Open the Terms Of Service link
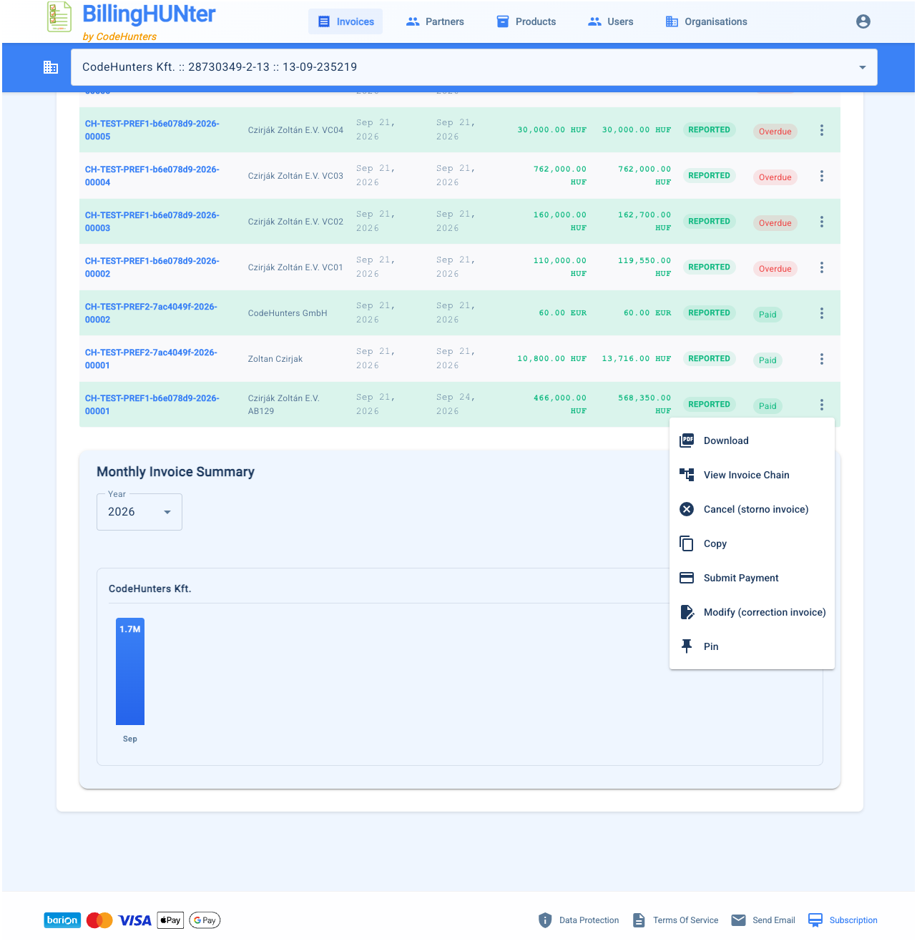Image resolution: width=917 pixels, height=941 pixels. click(x=675, y=920)
